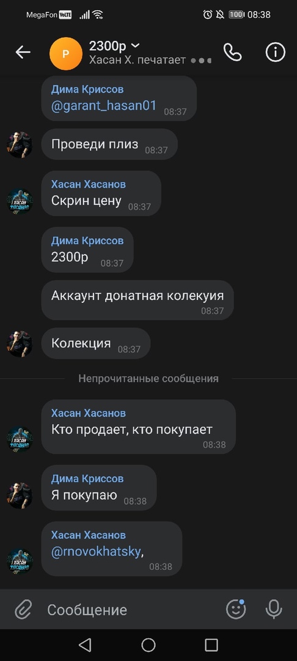Tap the Android back navigation triangle

coord(86,644)
